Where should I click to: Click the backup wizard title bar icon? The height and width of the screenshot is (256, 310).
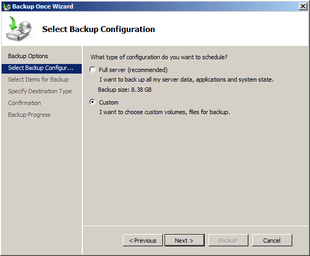[x=6, y=6]
